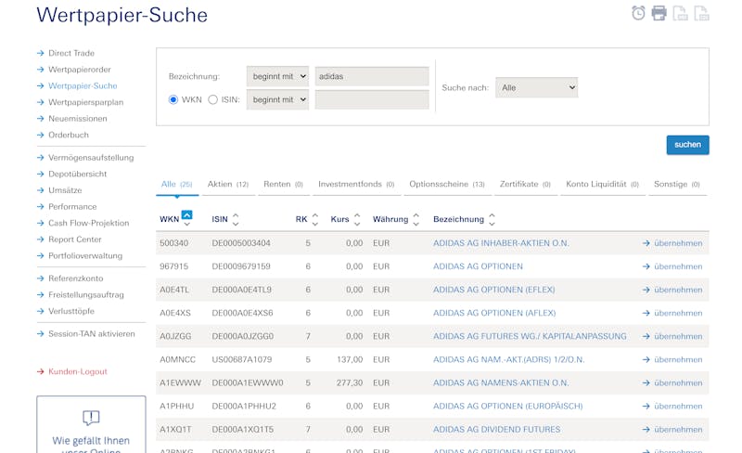Open ADIDAS AG INHABER-AKTIEN O.N. link

[501, 243]
